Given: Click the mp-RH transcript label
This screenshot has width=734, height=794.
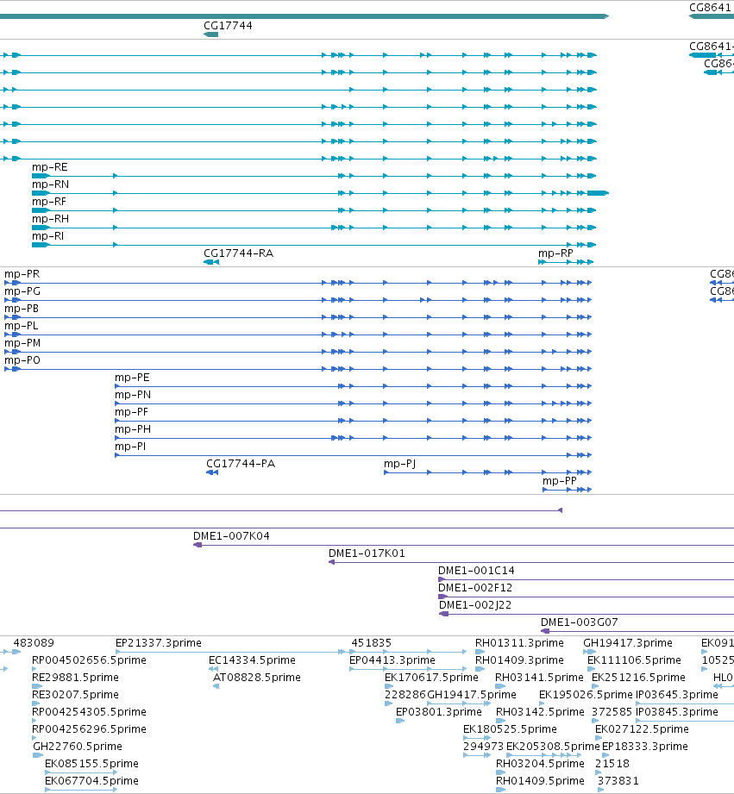Looking at the screenshot, I should [x=50, y=219].
